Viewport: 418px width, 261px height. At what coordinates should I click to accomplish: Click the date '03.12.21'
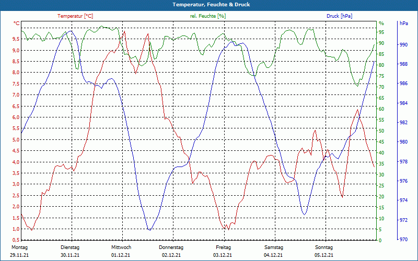tap(223, 255)
